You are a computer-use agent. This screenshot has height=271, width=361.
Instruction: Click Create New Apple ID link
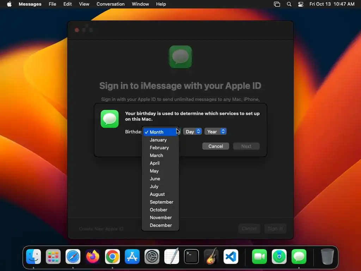click(101, 229)
